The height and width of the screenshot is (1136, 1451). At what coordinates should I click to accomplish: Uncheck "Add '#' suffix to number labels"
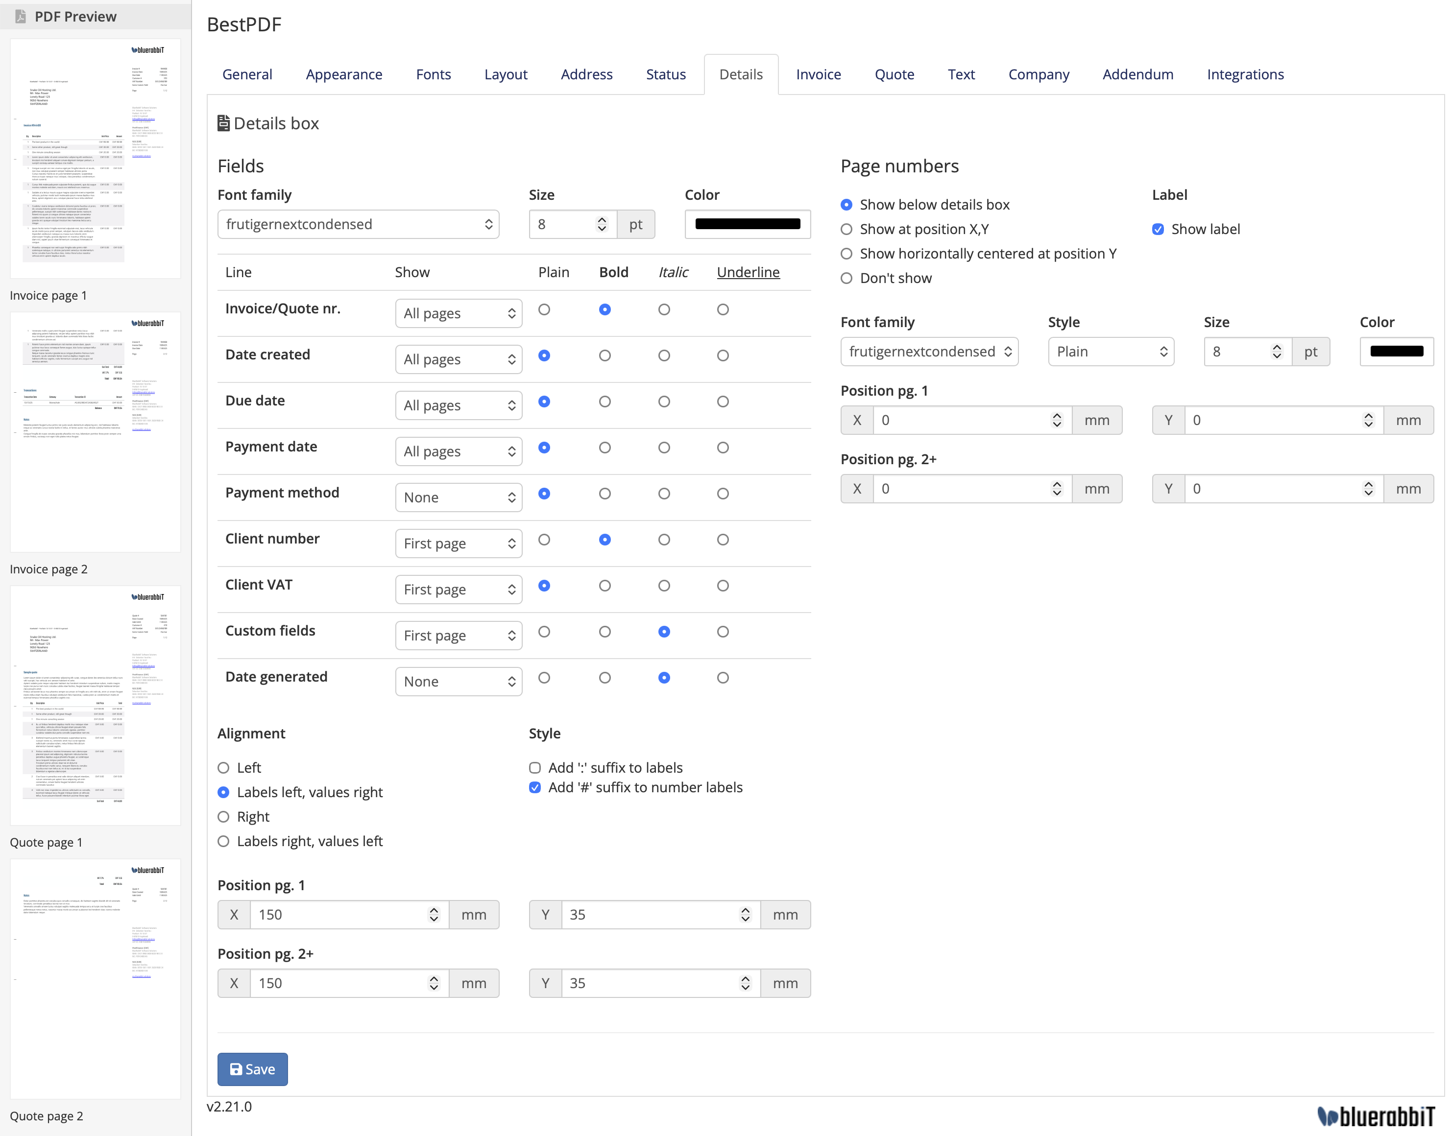point(535,787)
